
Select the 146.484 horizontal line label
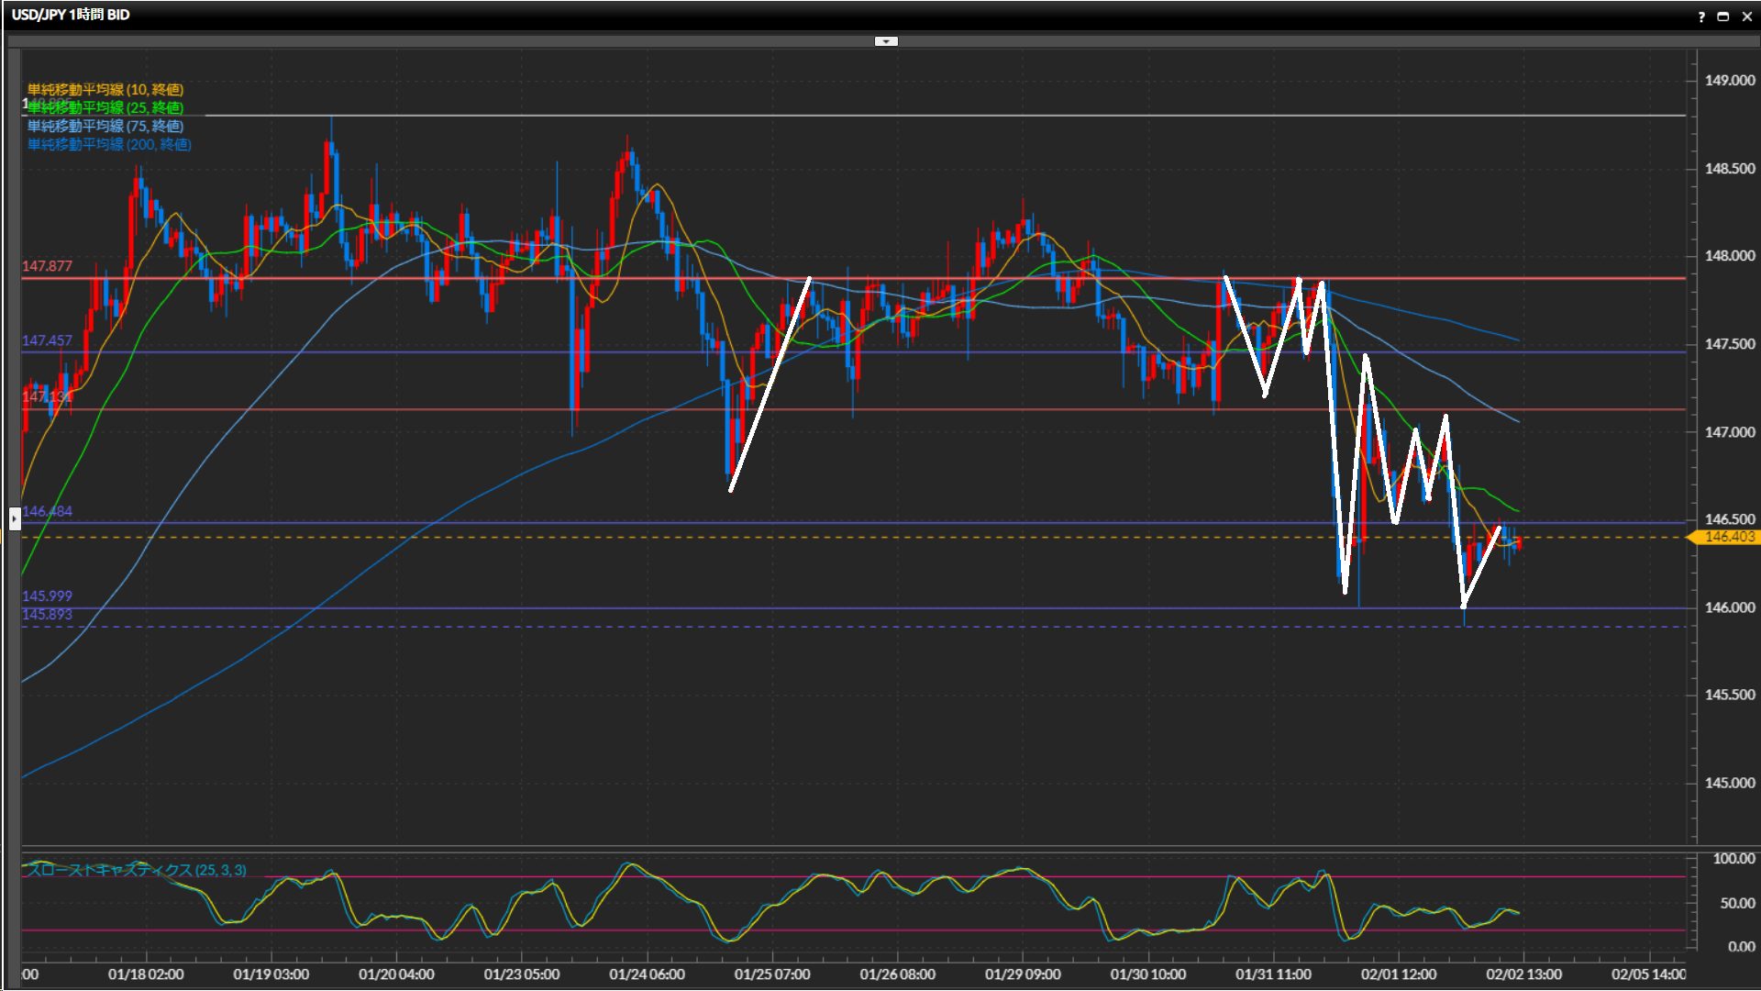pyautogui.click(x=47, y=511)
